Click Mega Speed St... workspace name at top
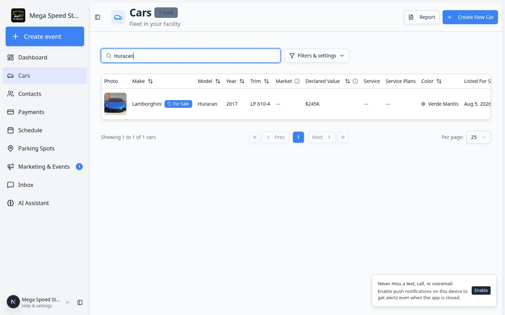Viewport: 505px width, 315px height. coord(54,15)
